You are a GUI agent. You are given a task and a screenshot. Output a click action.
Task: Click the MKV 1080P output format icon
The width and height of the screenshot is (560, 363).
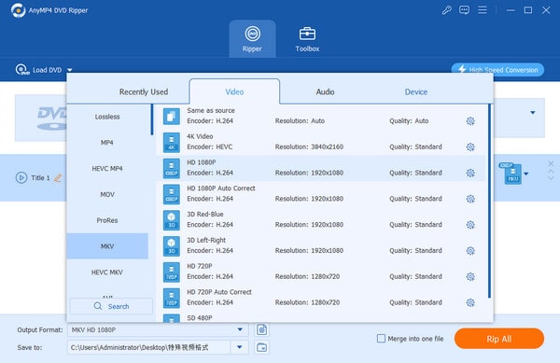click(x=511, y=174)
